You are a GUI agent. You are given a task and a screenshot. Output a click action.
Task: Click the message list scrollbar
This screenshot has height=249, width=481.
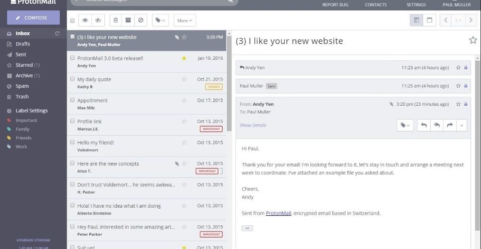click(x=229, y=83)
